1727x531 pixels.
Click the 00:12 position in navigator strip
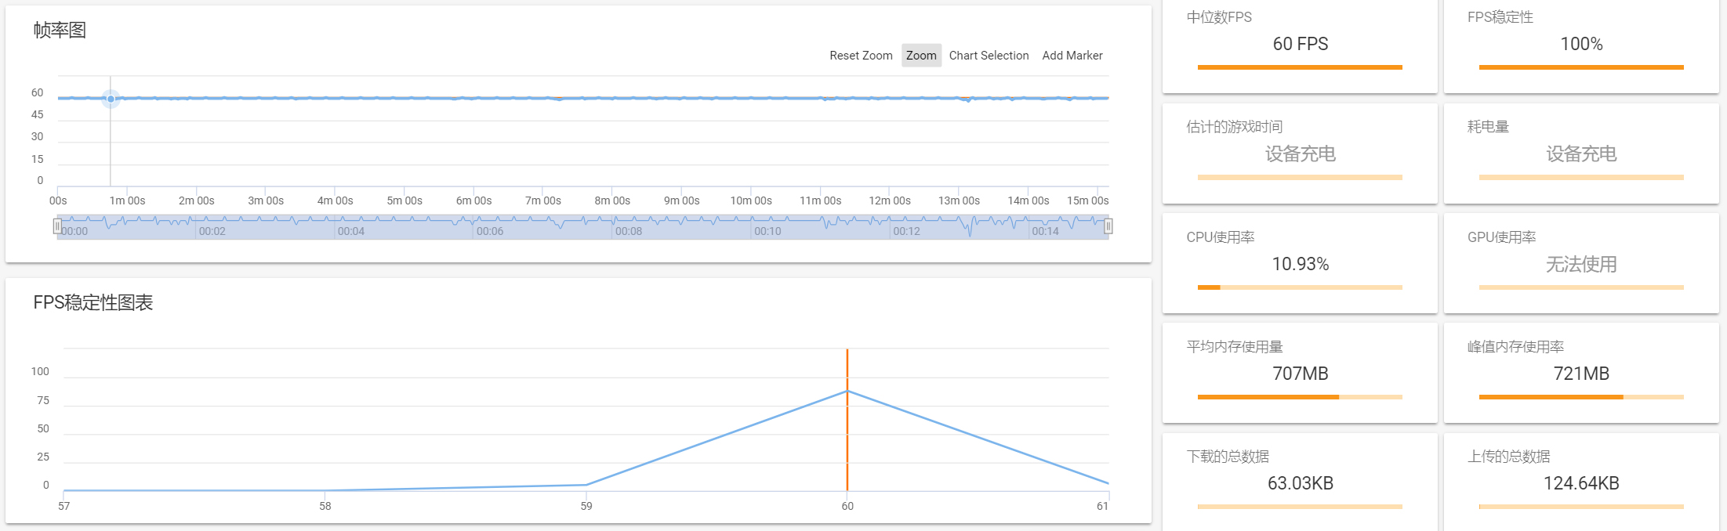coord(906,231)
